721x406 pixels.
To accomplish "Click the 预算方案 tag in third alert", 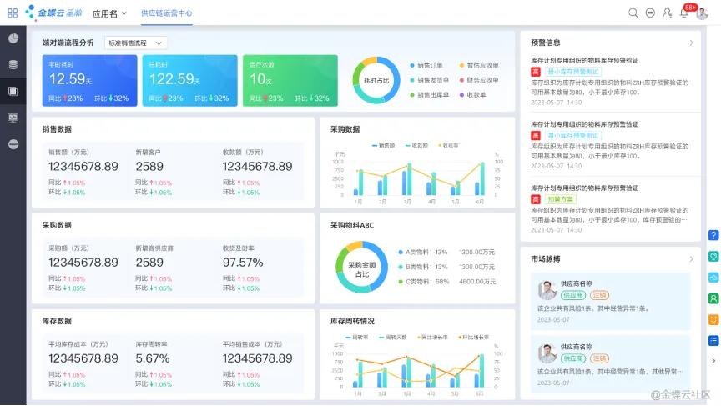I will tap(561, 199).
